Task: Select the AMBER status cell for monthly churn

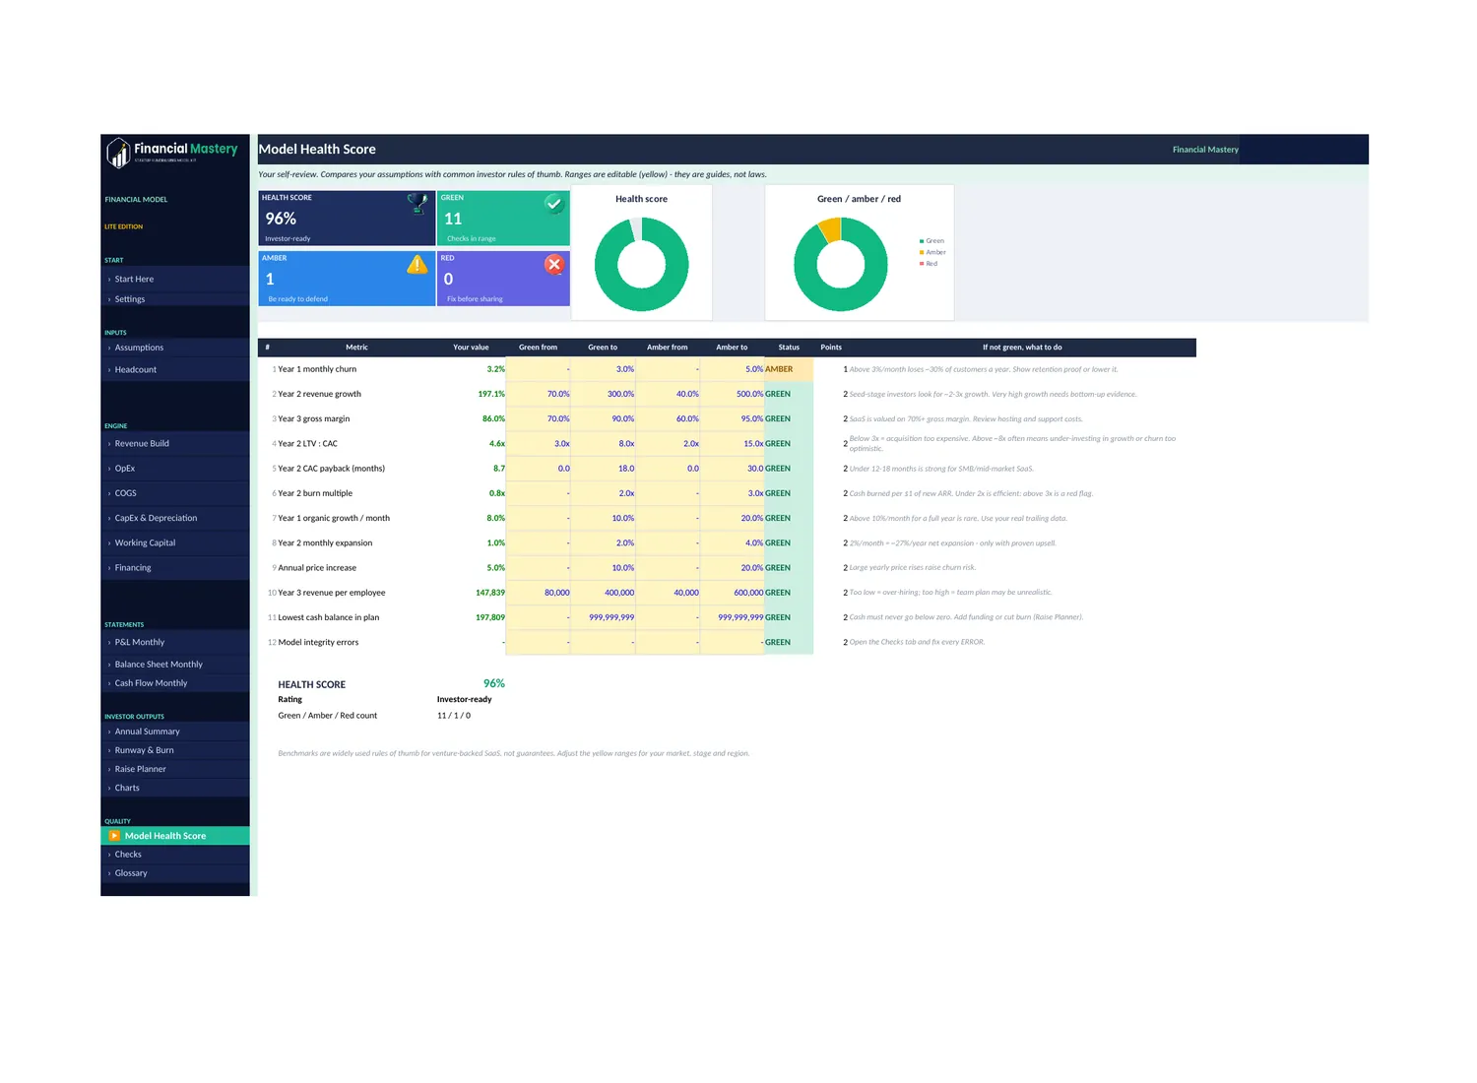Action: coord(789,369)
